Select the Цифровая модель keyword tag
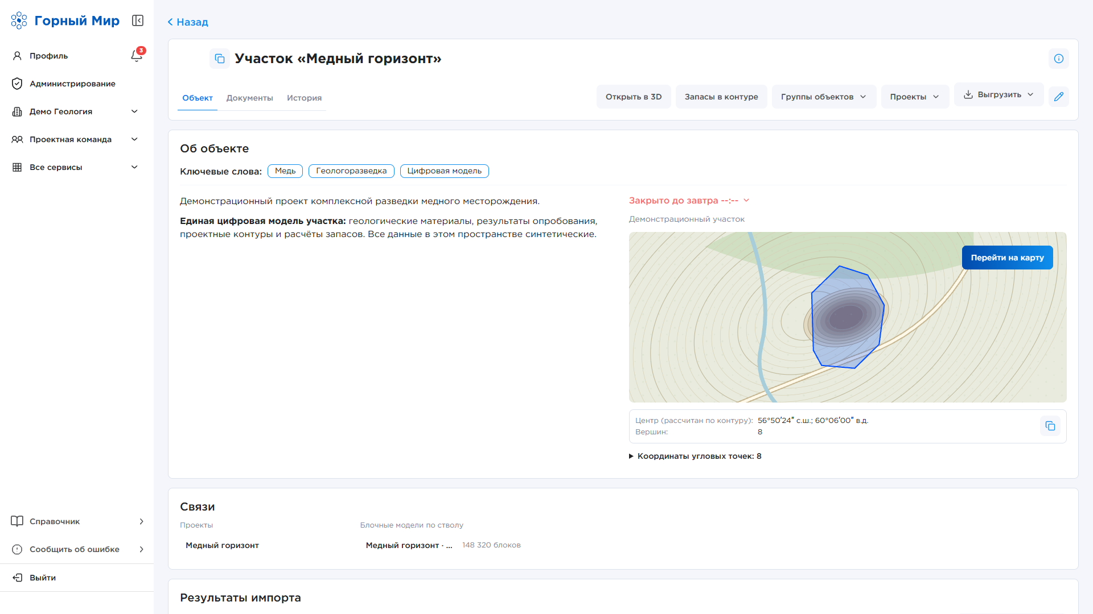This screenshot has height=614, width=1093. click(445, 171)
